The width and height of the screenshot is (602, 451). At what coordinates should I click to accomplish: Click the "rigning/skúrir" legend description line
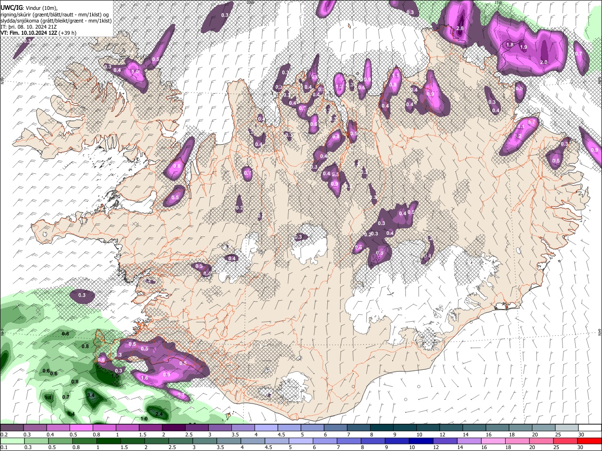tap(55, 15)
